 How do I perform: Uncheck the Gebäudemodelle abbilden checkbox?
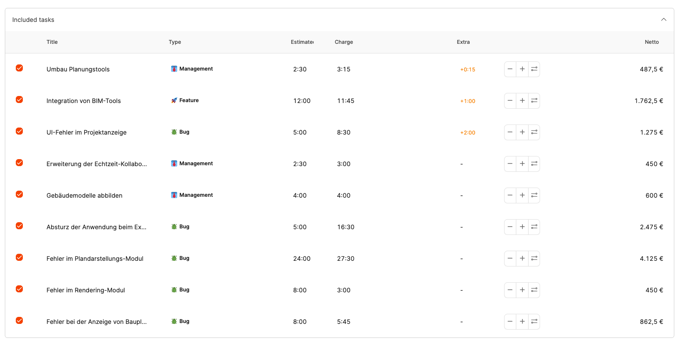click(x=19, y=194)
